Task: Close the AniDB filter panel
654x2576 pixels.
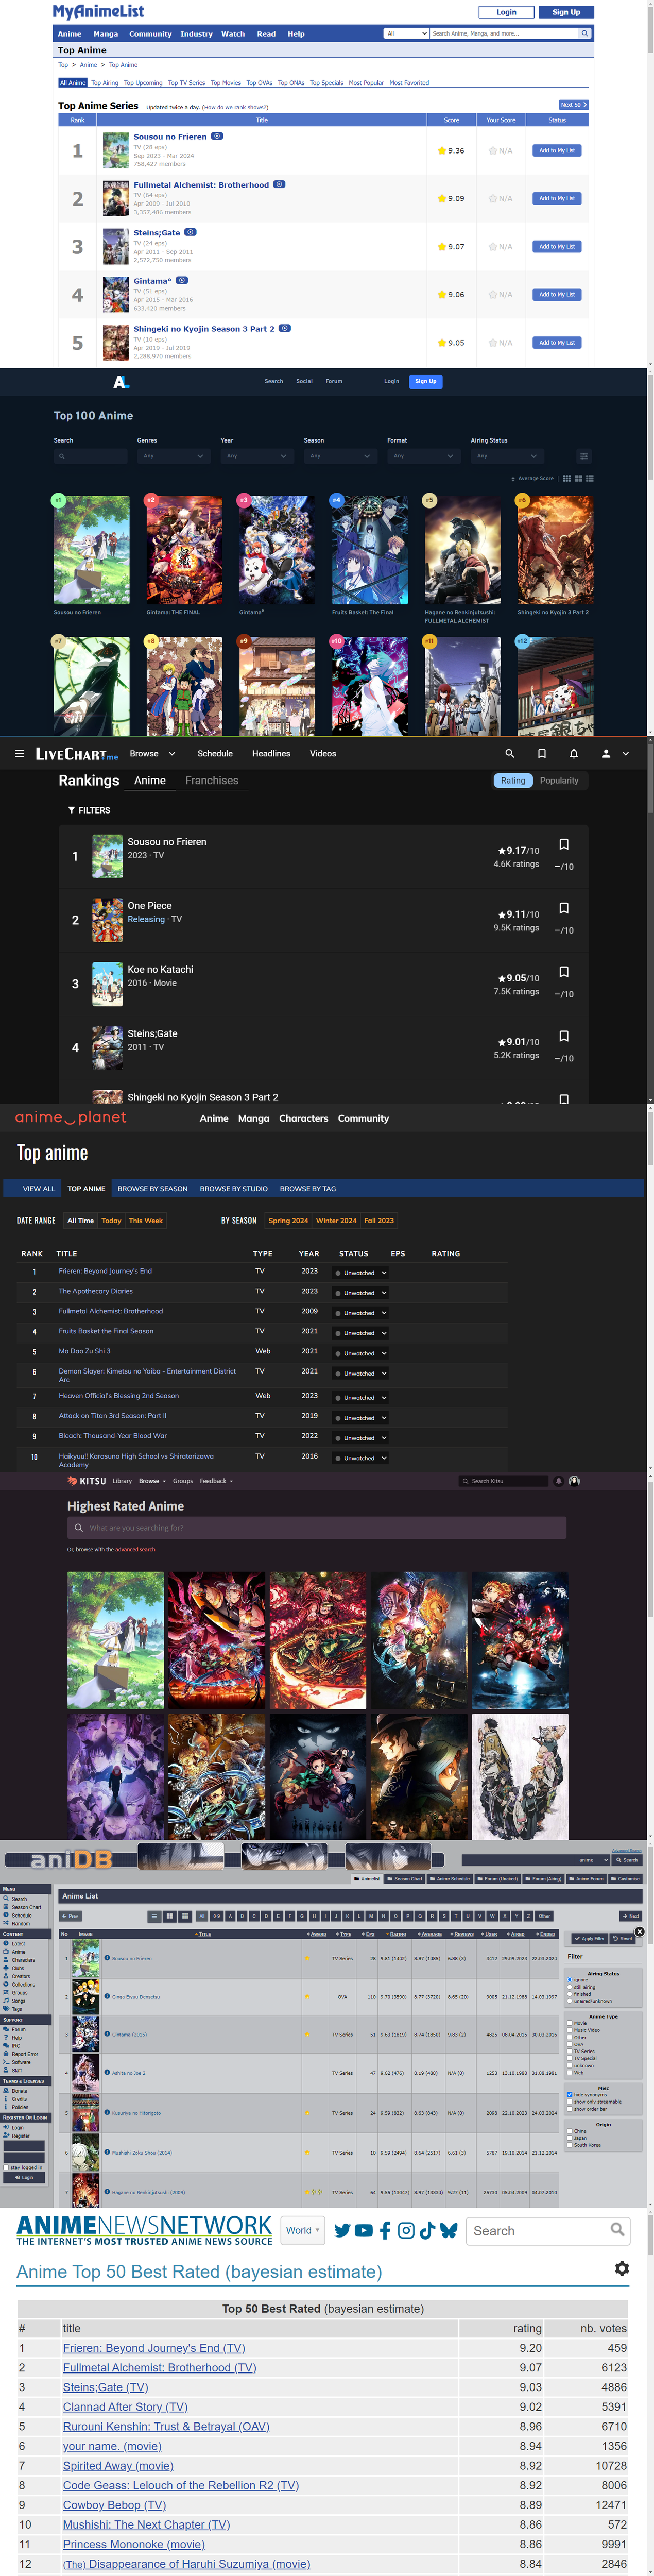Action: pos(639,1932)
